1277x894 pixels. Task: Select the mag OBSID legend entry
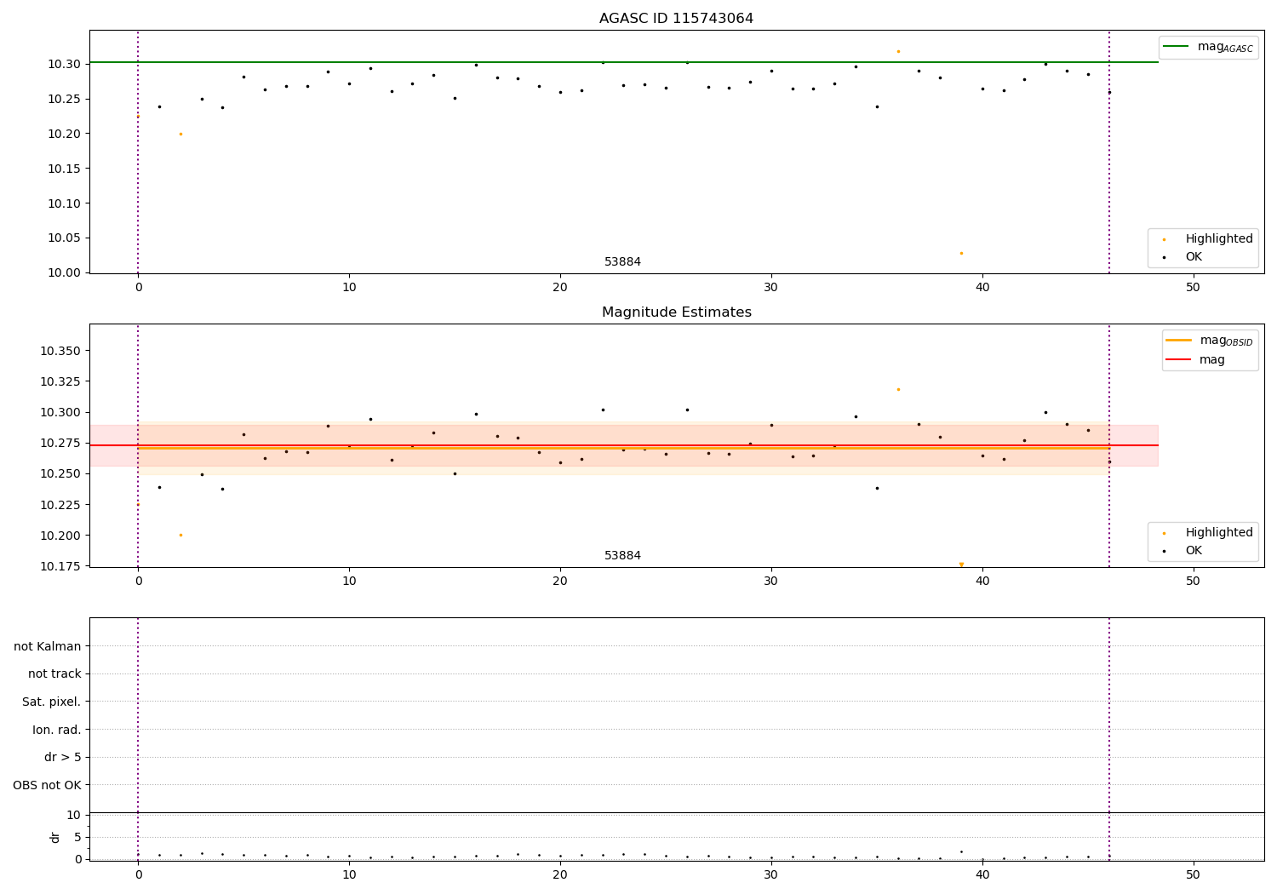1210,341
